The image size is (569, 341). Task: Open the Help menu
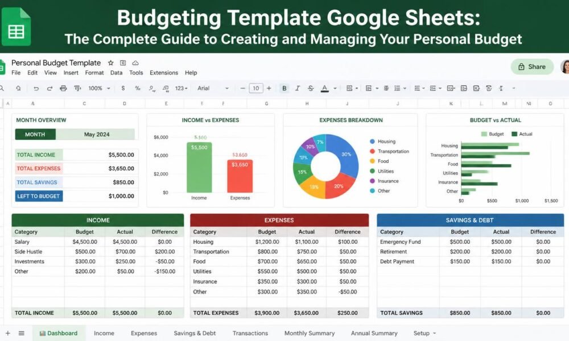pos(191,73)
